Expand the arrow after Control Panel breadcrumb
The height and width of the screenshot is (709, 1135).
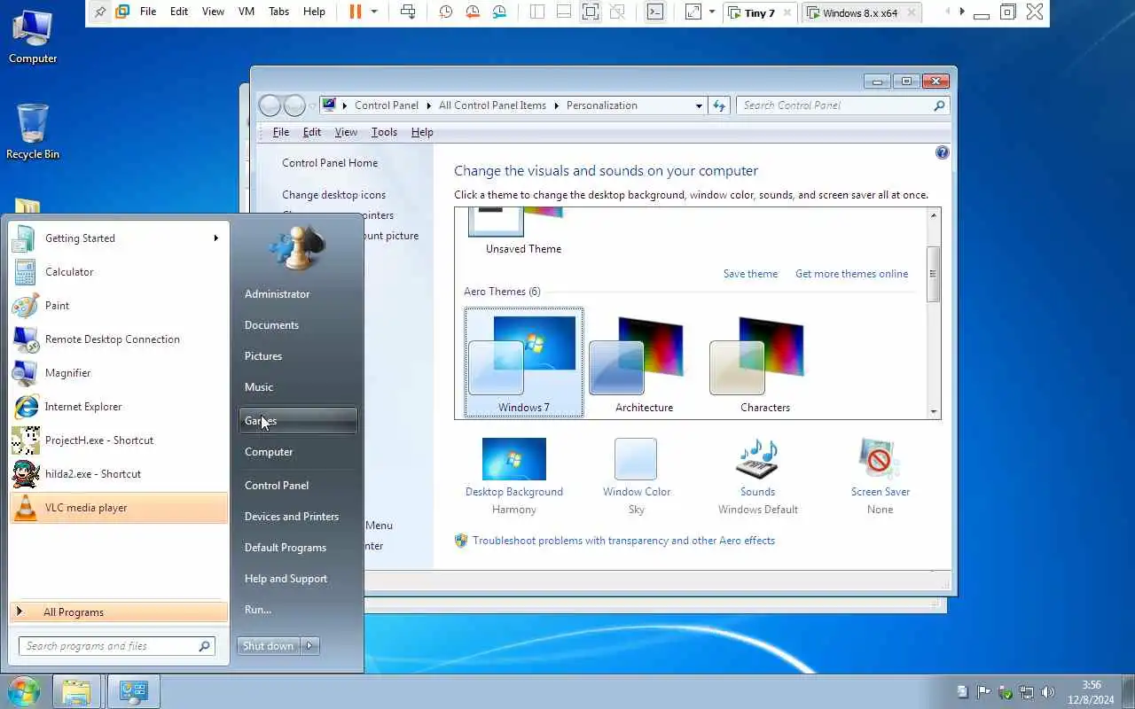[428, 105]
